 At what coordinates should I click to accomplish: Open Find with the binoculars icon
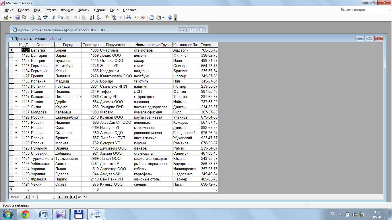[129, 17]
